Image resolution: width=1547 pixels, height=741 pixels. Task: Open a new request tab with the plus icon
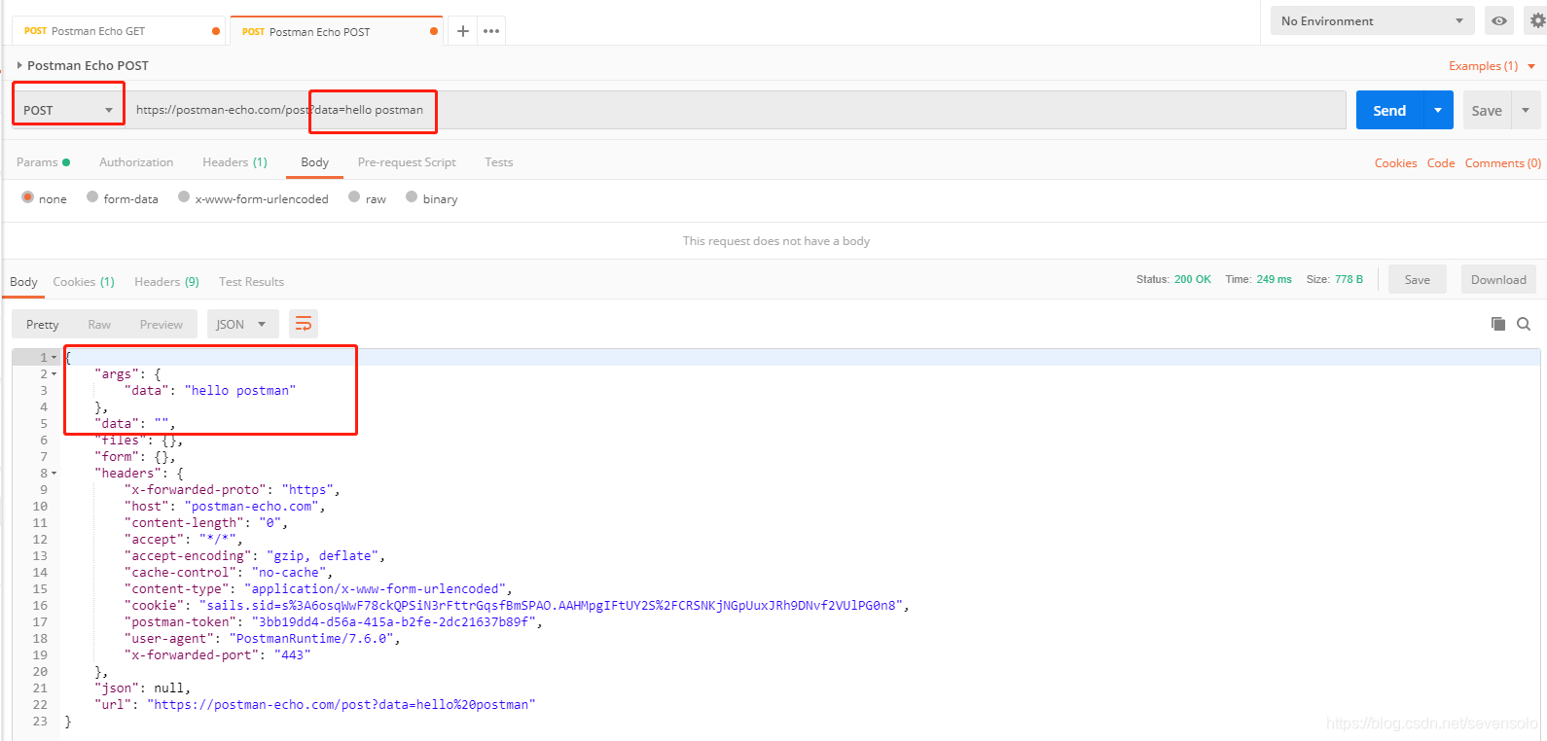[463, 31]
